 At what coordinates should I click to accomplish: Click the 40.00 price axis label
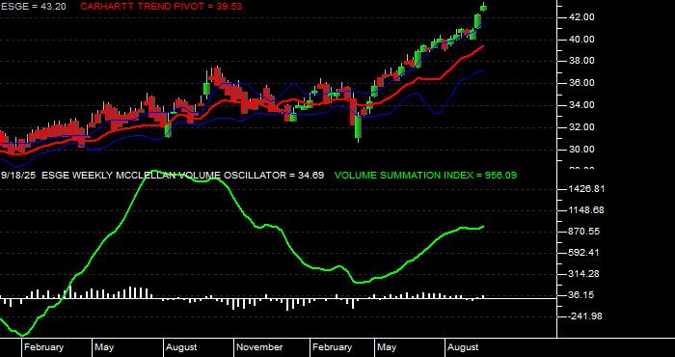(581, 40)
